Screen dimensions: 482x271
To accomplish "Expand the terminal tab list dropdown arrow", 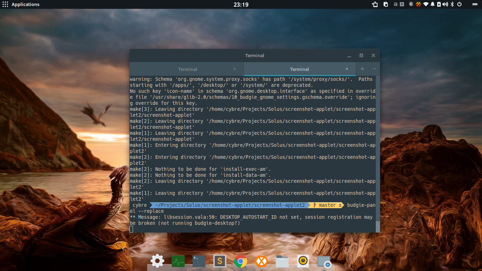I will click(x=374, y=69).
